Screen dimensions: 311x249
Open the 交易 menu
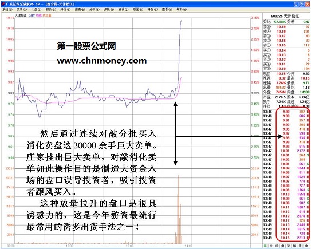click(x=22, y=9)
